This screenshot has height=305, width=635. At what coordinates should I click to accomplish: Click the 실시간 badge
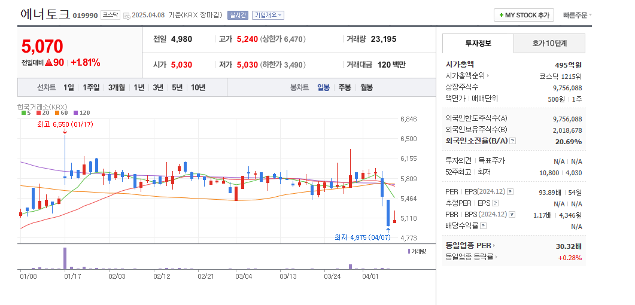point(238,16)
